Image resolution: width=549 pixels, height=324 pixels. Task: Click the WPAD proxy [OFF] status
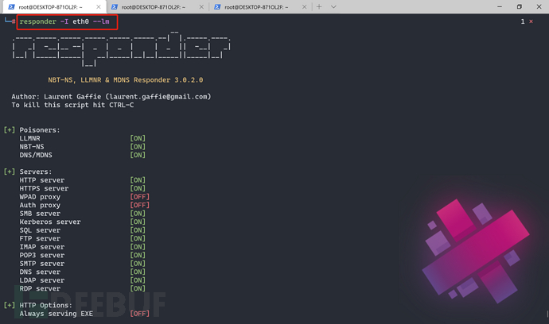[139, 196]
